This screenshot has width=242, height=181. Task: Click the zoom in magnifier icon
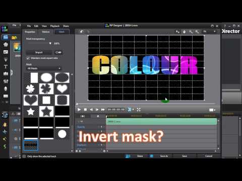[197, 32]
